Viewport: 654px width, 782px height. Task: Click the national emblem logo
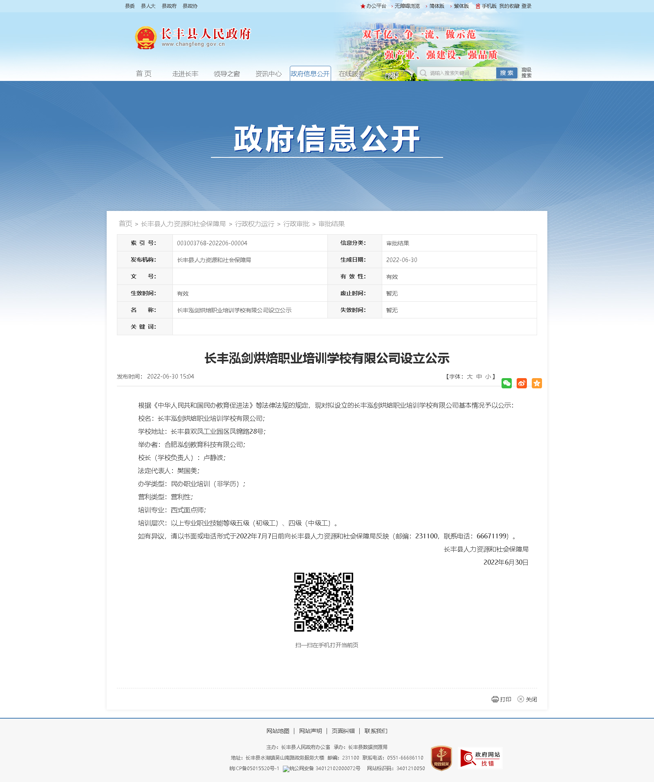click(x=146, y=38)
